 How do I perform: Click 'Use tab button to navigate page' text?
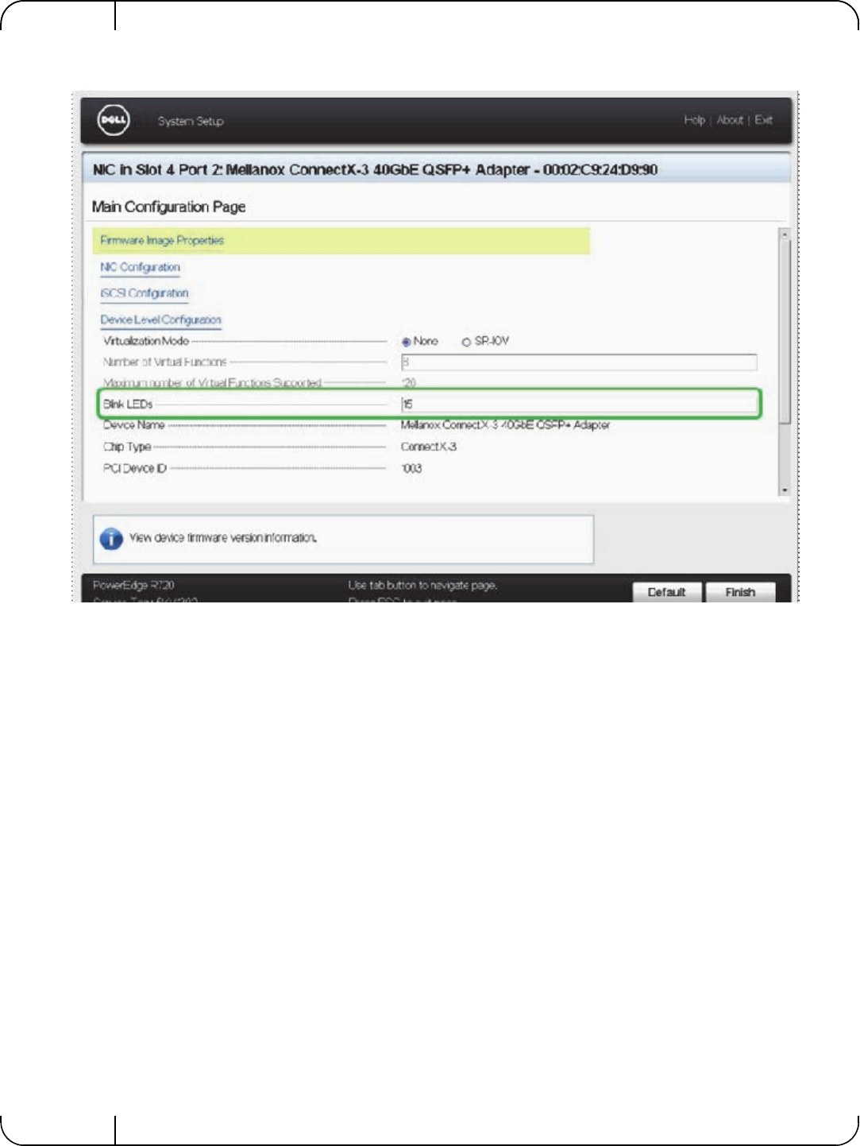tap(422, 586)
